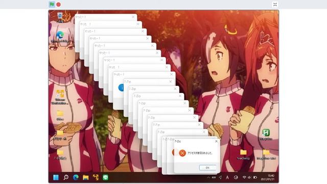The width and height of the screenshot is (327, 184).
Task: Click the blue info icon in the やったー! dialog
Action: pyautogui.click(x=121, y=87)
